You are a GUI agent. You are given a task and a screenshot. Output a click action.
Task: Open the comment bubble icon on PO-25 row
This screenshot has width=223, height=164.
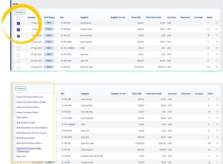[217, 162]
